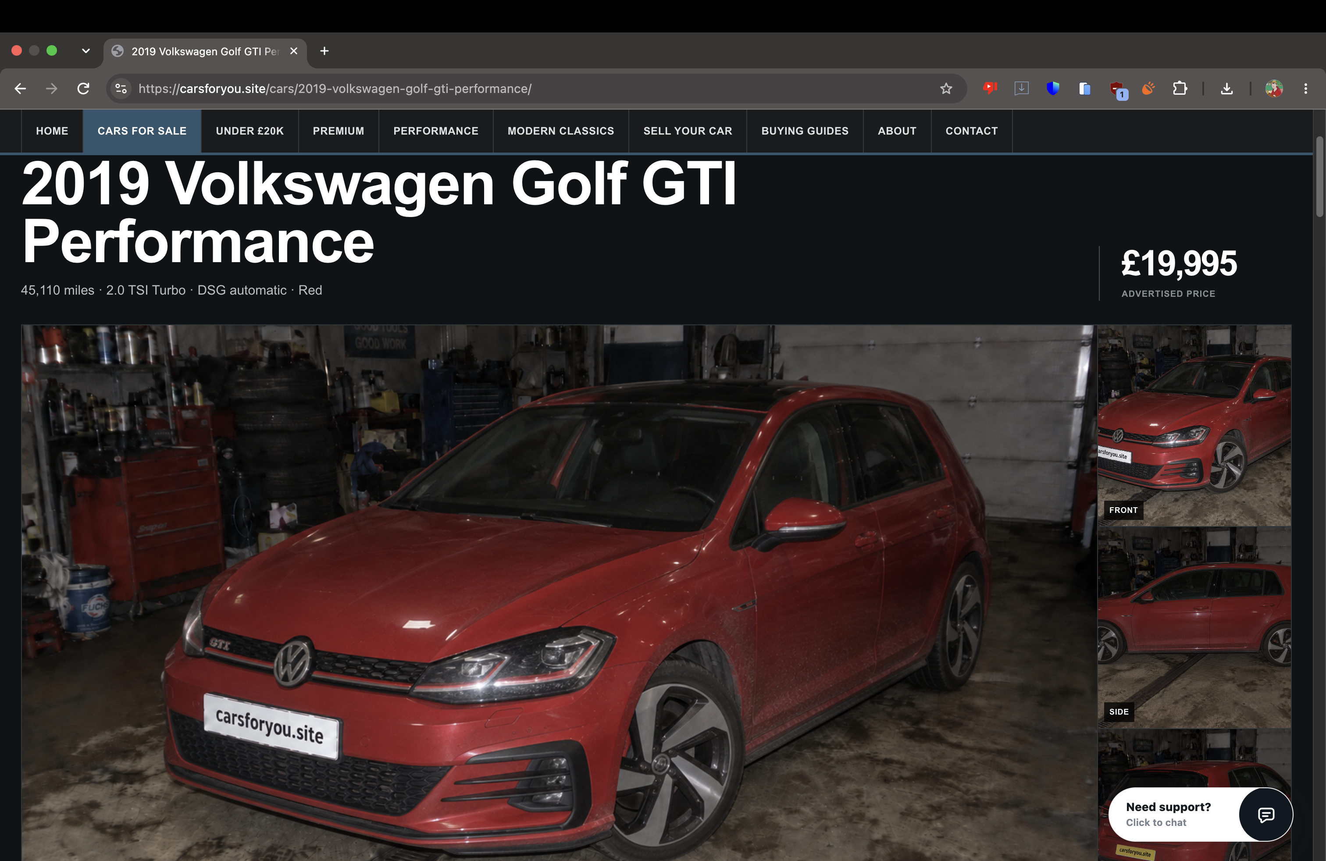Open the red extension with badge 1
The height and width of the screenshot is (861, 1326).
(1118, 90)
